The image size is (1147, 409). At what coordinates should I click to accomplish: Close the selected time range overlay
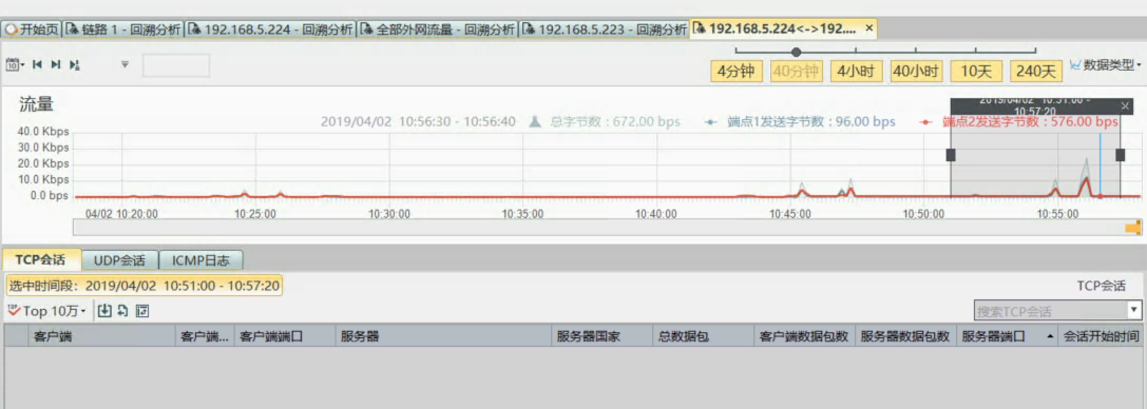(x=1125, y=106)
